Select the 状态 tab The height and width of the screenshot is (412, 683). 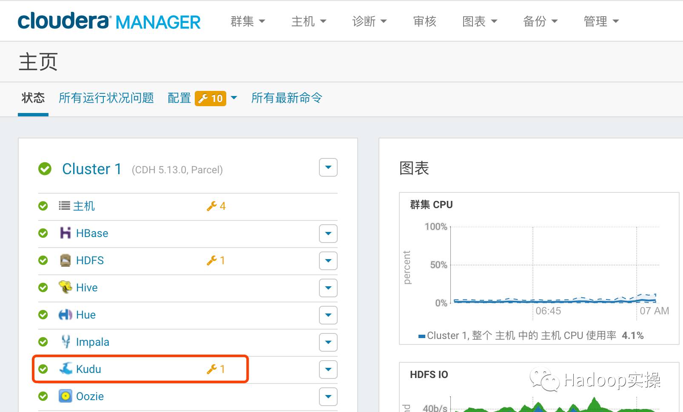tap(33, 98)
